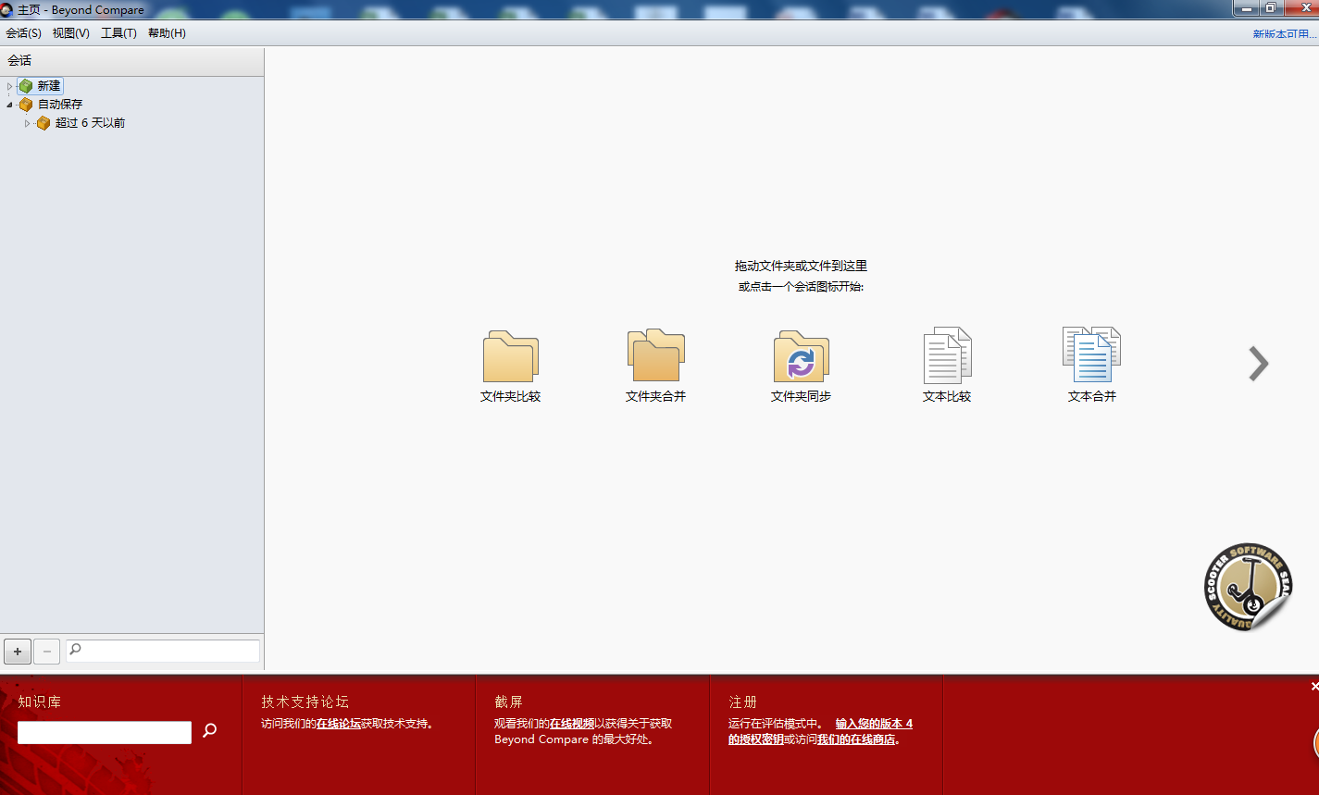This screenshot has width=1319, height=795.
Task: Expand the 超过 6 天以前 node
Action: tap(27, 123)
